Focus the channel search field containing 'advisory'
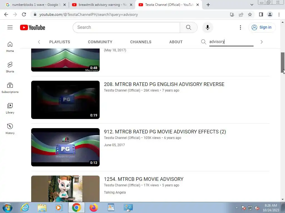This screenshot has width=285, height=213. pyautogui.click(x=231, y=42)
